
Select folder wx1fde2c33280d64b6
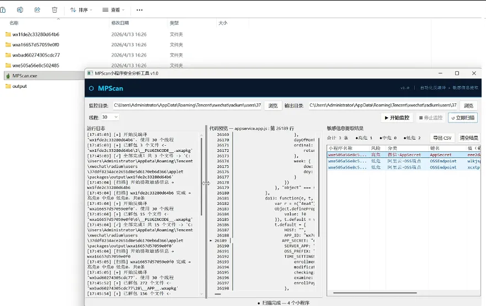[x=36, y=34]
